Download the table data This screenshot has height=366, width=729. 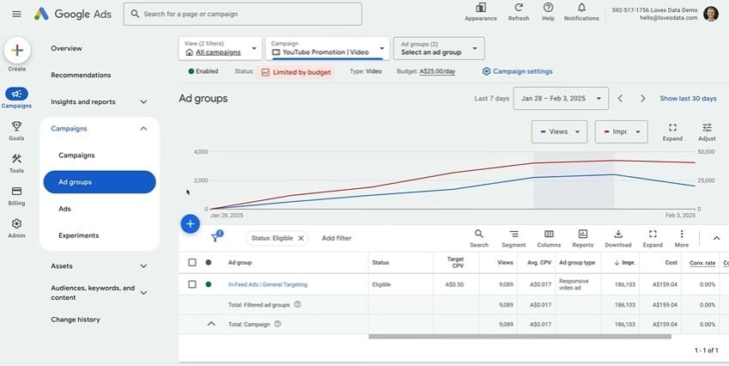pos(618,234)
